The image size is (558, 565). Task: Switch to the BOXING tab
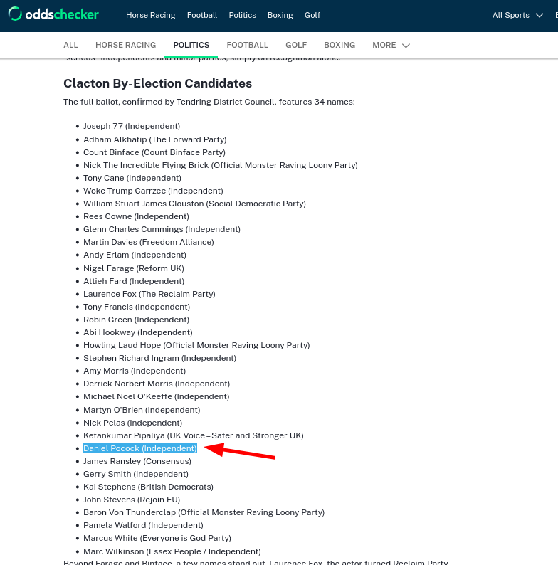pyautogui.click(x=339, y=45)
